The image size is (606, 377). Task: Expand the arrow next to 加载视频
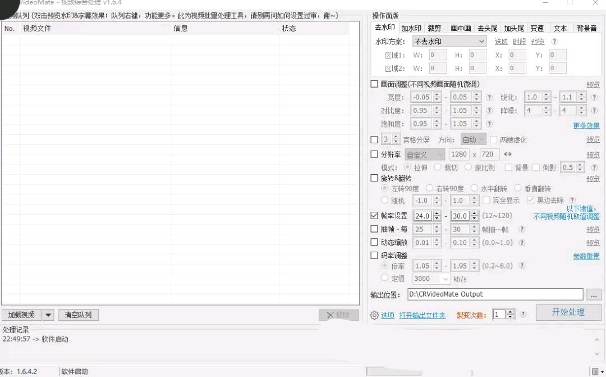pyautogui.click(x=48, y=315)
